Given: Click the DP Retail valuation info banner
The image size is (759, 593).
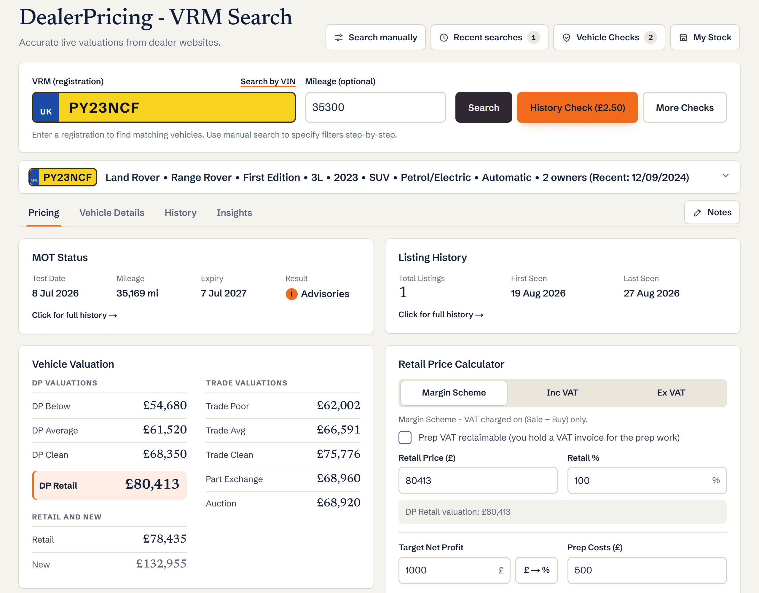Looking at the screenshot, I should coord(562,512).
